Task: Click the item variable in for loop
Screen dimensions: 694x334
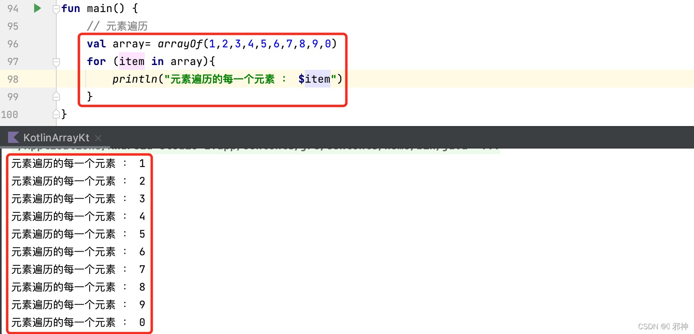Action: point(131,61)
